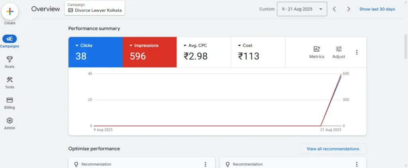Click View all recommendations button
The width and height of the screenshot is (408, 168).
[333, 149]
